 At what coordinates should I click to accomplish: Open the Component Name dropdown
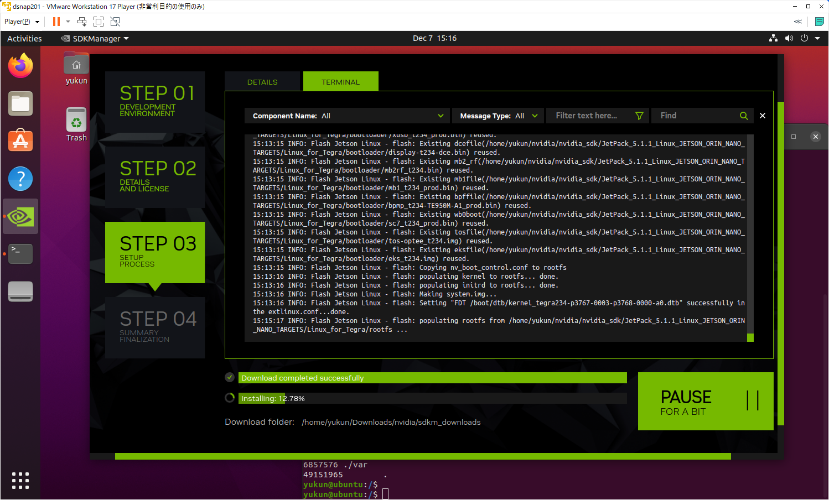coord(346,116)
